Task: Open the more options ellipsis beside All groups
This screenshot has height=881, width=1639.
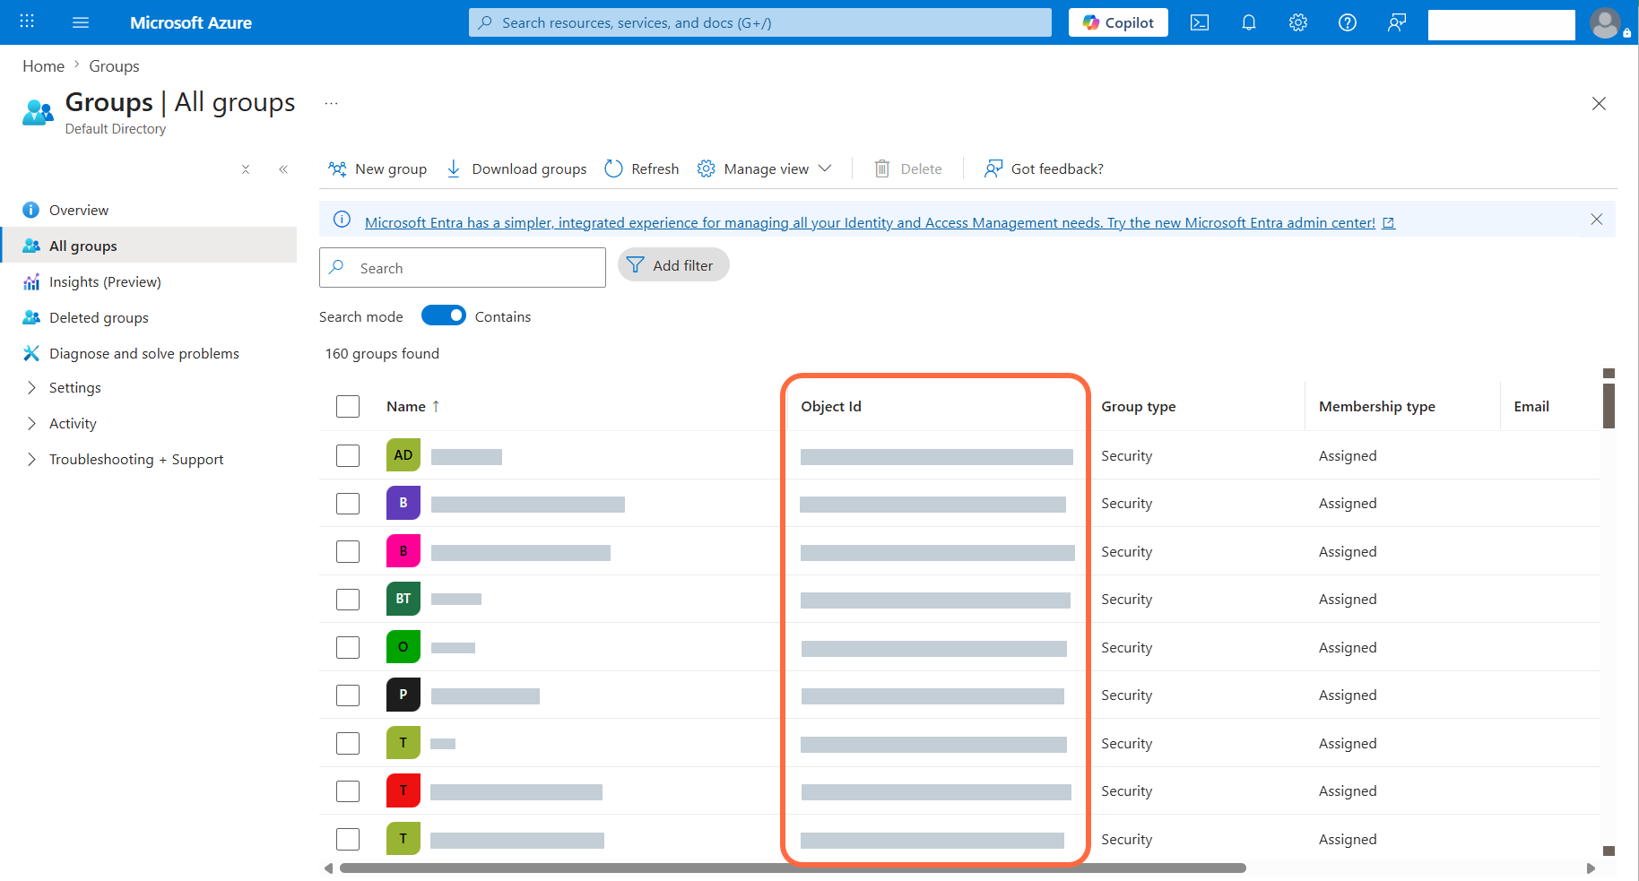Action: point(332,103)
